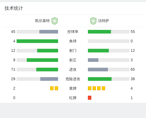Image resolution: width=146 pixels, height=118 pixels.
Task: Click the 法特萨 team shield badge
Action: click(x=93, y=21)
